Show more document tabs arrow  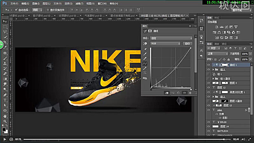pos(195,16)
